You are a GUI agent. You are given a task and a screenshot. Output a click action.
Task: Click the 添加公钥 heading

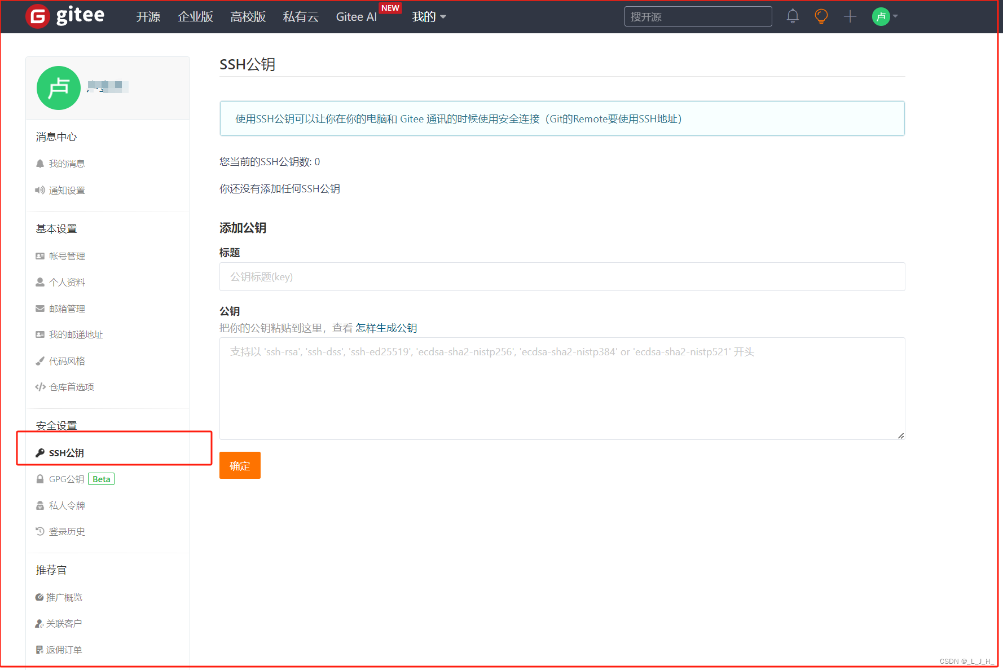click(243, 228)
